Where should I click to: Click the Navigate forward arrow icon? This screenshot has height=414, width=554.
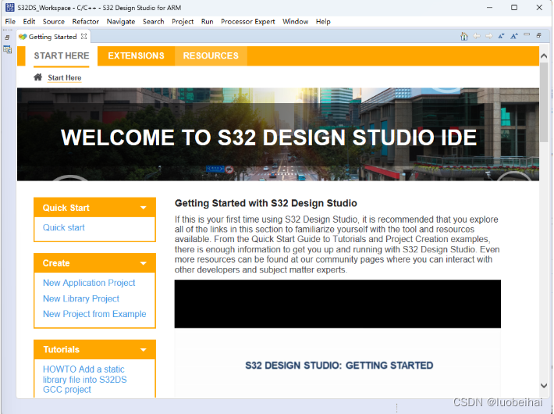tap(489, 36)
